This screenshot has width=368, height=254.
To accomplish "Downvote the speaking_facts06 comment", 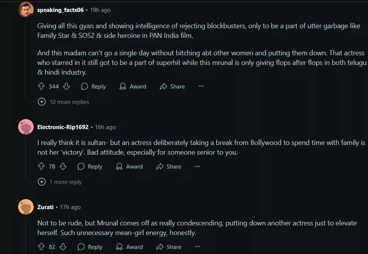I will click(x=66, y=87).
